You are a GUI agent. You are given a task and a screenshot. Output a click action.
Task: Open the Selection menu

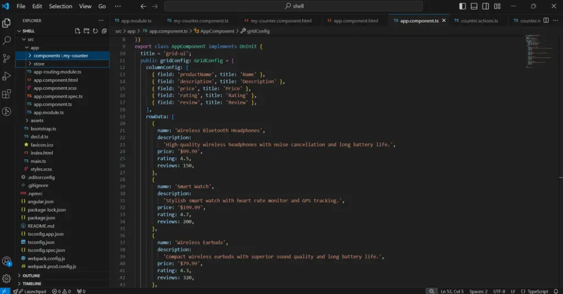click(60, 6)
